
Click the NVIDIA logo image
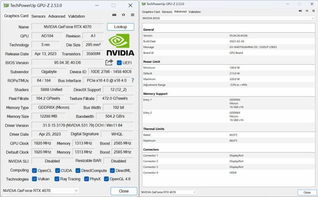(120, 45)
